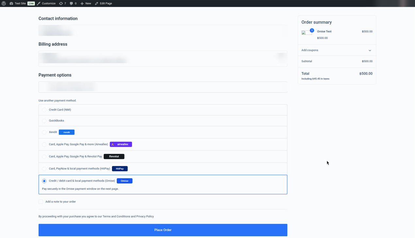This screenshot has width=415, height=238.
Task: Expand the Add coupons section
Action: pos(337,50)
